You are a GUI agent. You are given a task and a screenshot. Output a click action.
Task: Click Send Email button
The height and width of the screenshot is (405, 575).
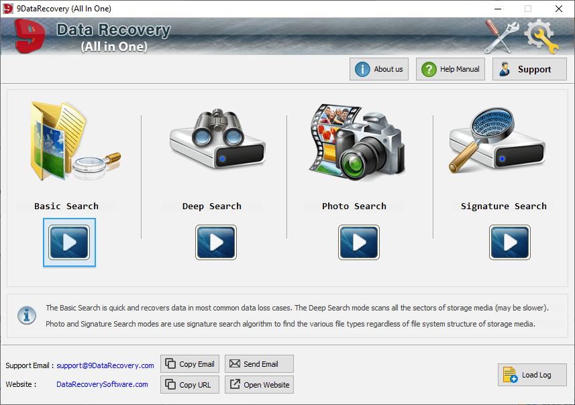[x=259, y=364]
